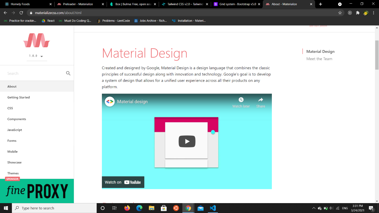Screen dimensions: 379x213
Task: Reload the page
Action: pos(21,13)
